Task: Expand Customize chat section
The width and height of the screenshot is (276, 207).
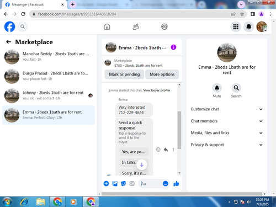Action: (x=227, y=109)
